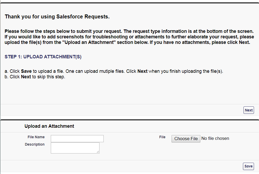The height and width of the screenshot is (174, 259).
Task: Click the "File" label beside Choose File
Action: (162, 137)
